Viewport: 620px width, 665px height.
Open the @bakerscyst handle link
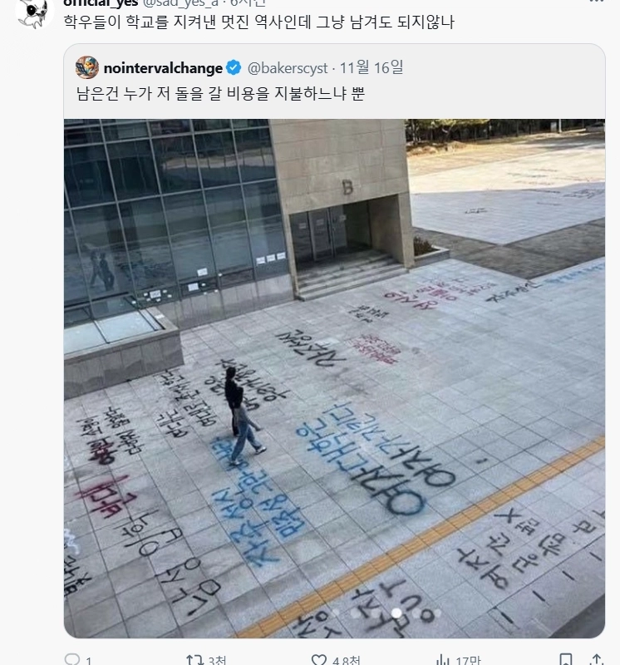[x=288, y=68]
